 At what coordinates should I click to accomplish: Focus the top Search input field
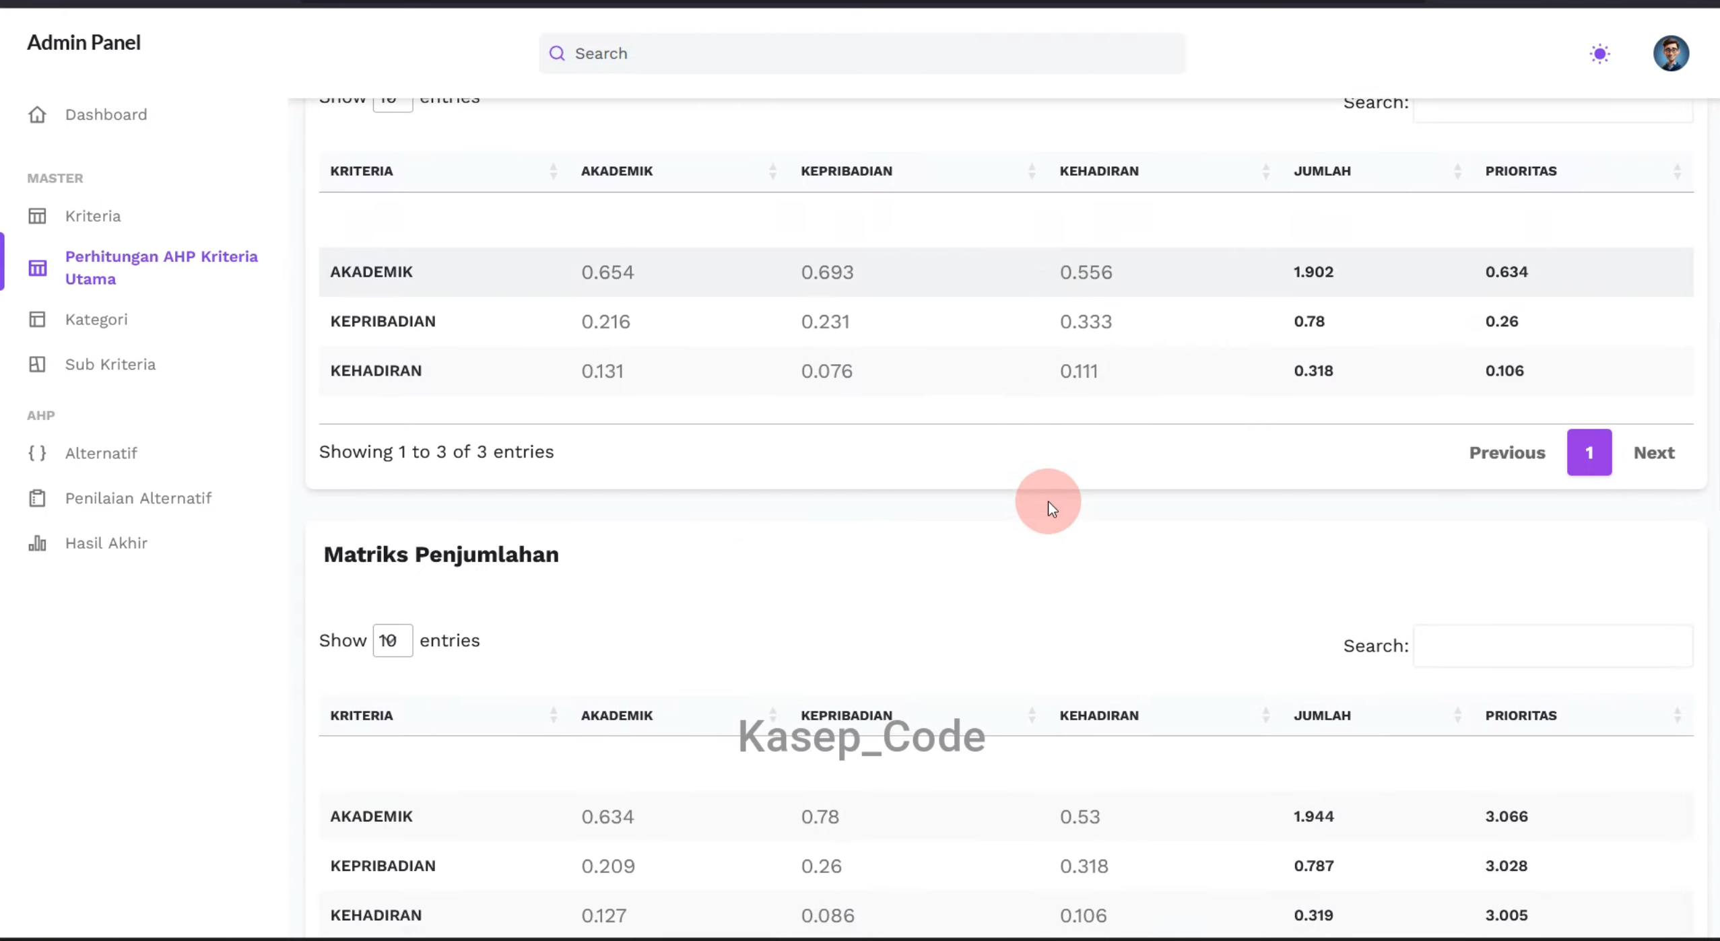click(862, 53)
